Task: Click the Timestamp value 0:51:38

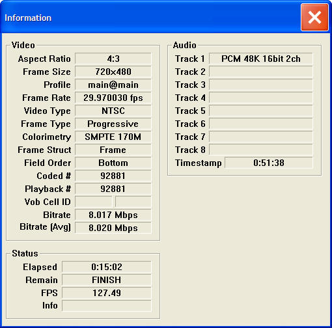Action: pos(269,163)
